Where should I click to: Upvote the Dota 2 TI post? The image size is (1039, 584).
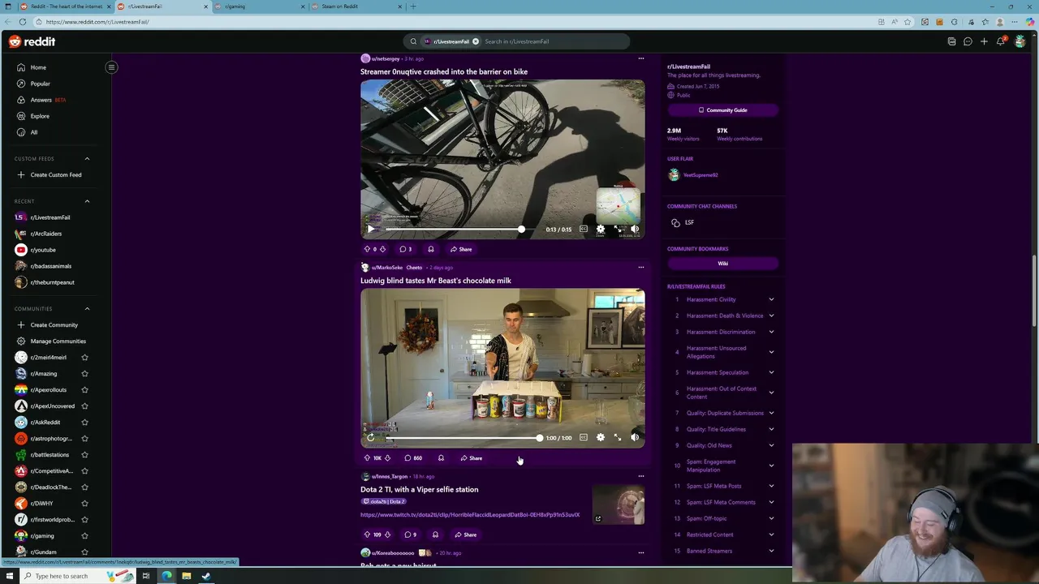[x=367, y=535]
